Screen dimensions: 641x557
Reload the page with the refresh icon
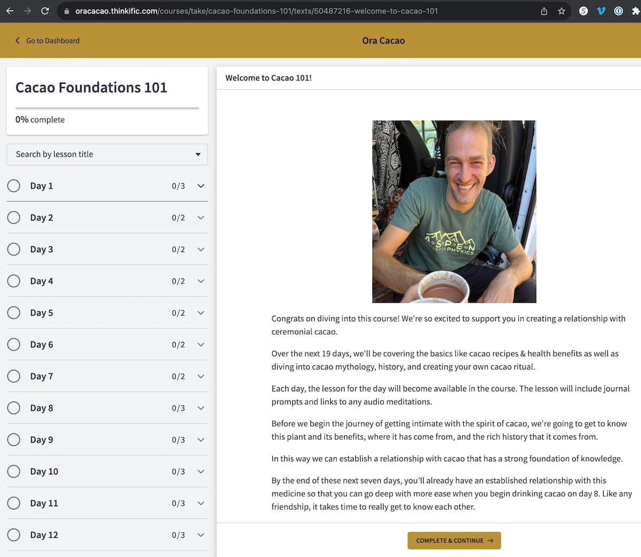tap(45, 11)
